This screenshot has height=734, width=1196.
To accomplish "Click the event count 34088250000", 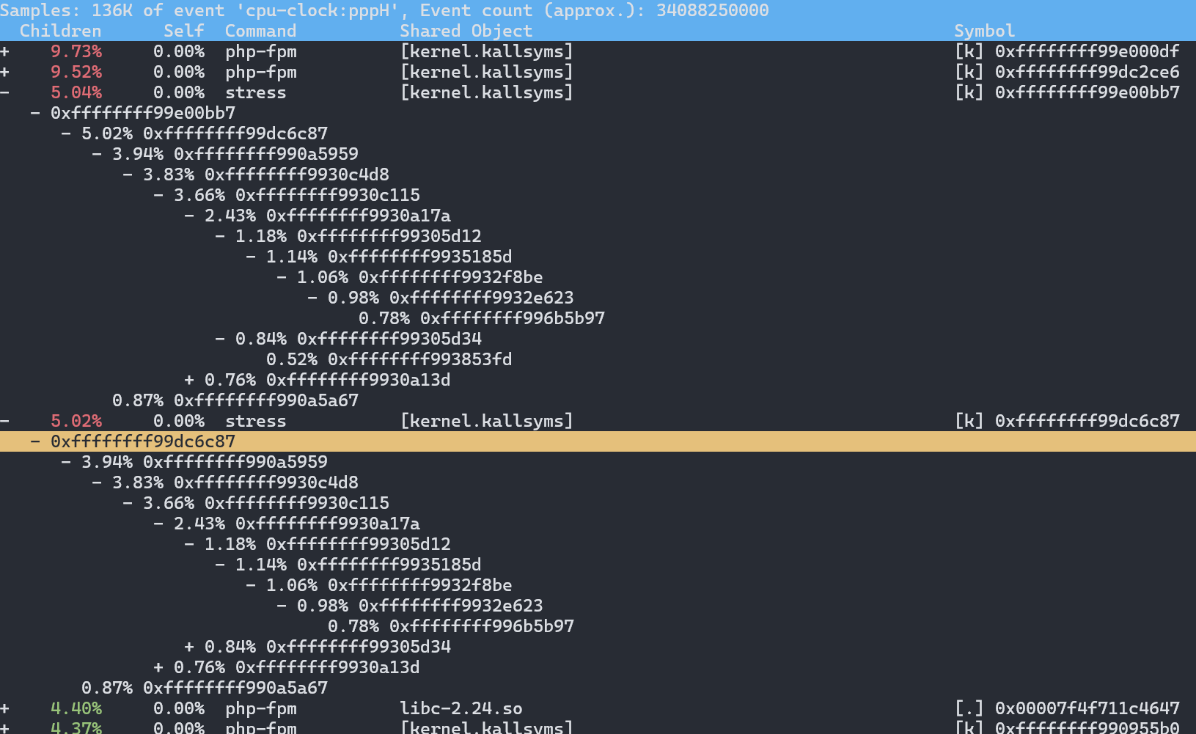I will tap(713, 10).
